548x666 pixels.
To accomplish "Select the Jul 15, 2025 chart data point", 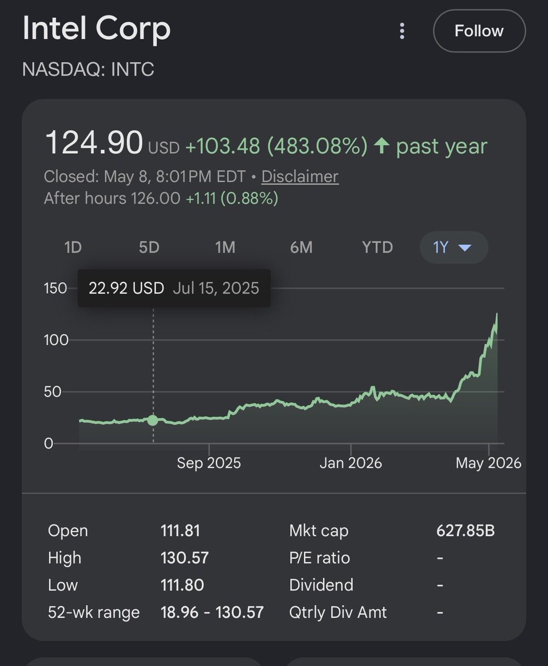I will pos(153,420).
